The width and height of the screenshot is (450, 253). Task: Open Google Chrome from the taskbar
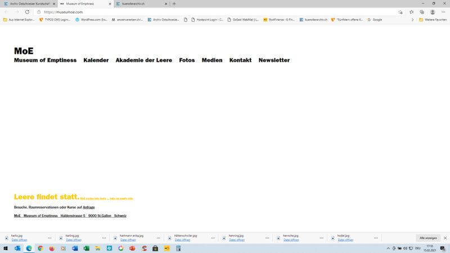(40, 249)
